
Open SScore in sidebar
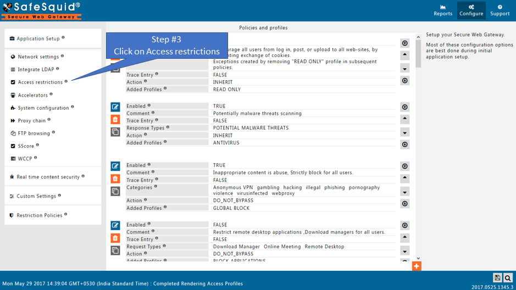pyautogui.click(x=26, y=146)
